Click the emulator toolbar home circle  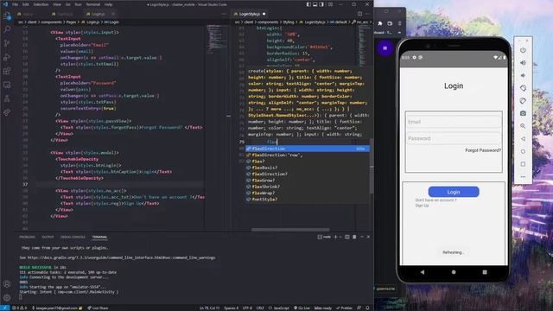[x=523, y=151]
